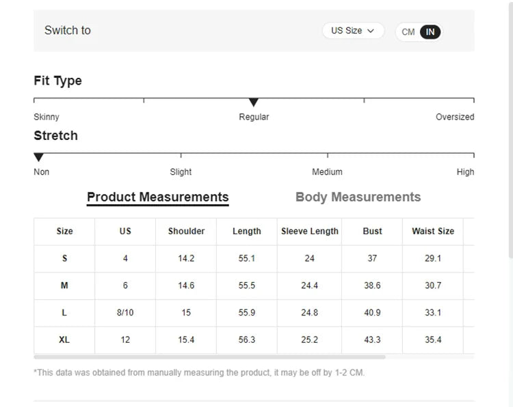The image size is (513, 407).
Task: Click the Sleeve Length column header
Action: 309,231
